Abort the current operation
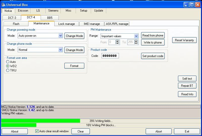202x136 pixels. click(159, 131)
